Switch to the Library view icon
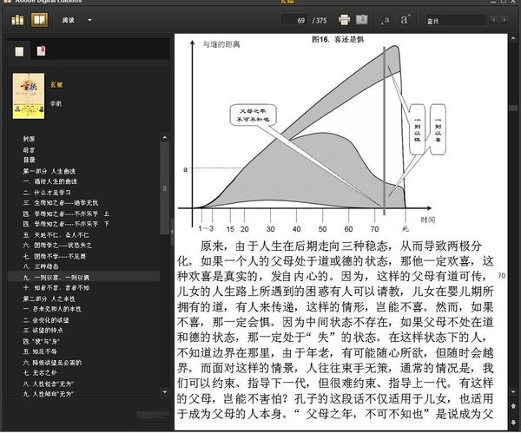This screenshot has width=521, height=433. coord(17,20)
